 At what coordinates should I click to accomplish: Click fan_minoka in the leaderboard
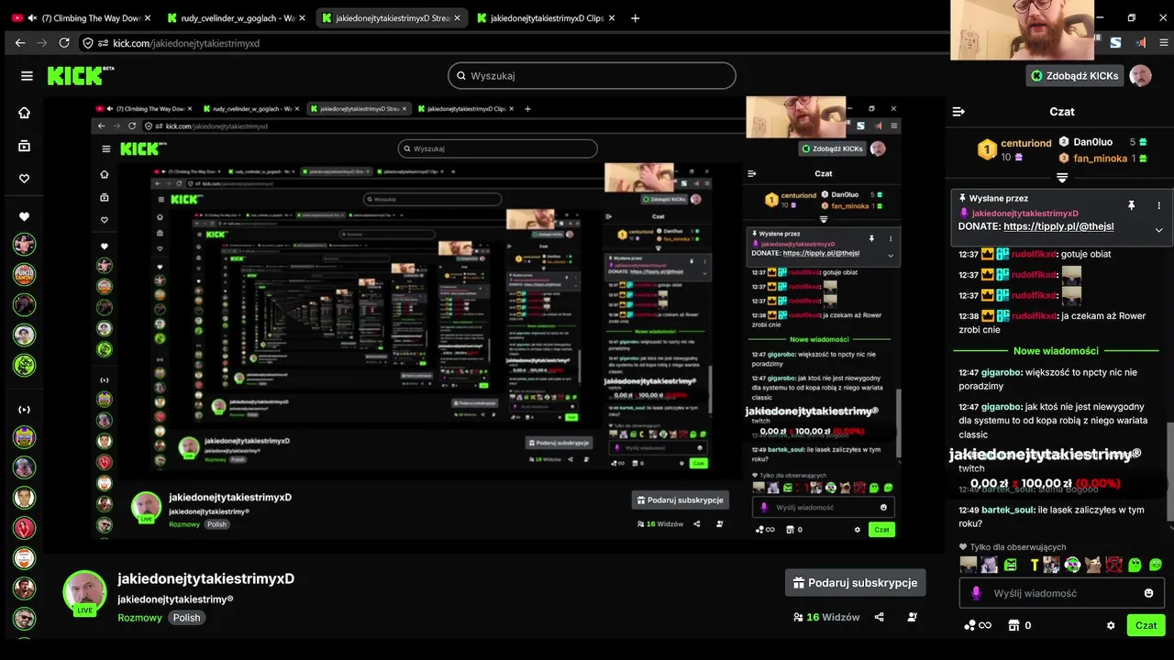pos(1101,159)
